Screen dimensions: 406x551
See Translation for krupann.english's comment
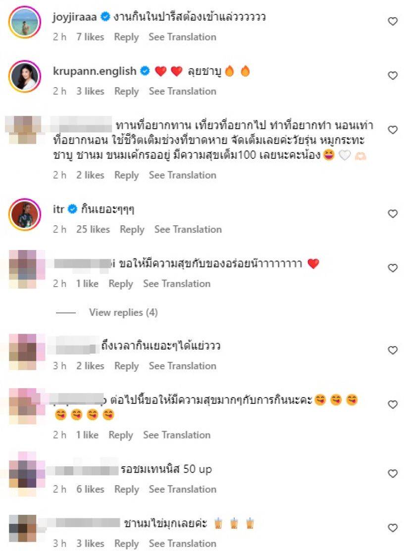(182, 92)
